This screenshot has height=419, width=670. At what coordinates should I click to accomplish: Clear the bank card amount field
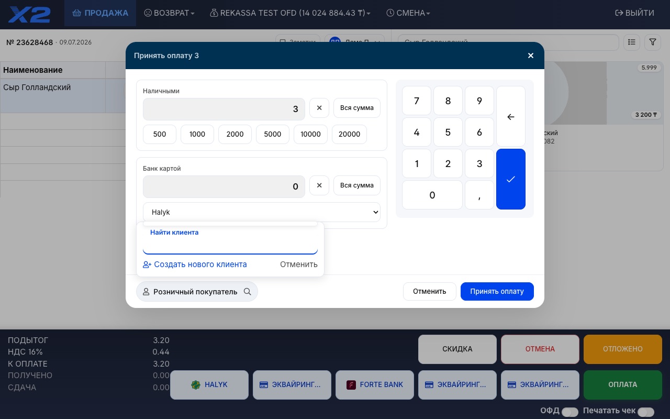coord(319,185)
